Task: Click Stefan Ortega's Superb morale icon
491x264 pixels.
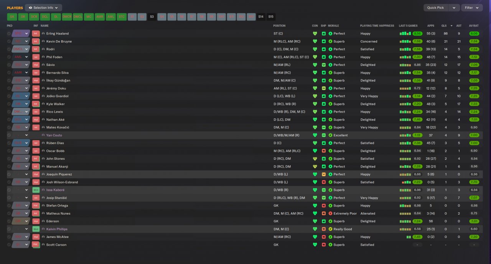Action: click(331, 206)
